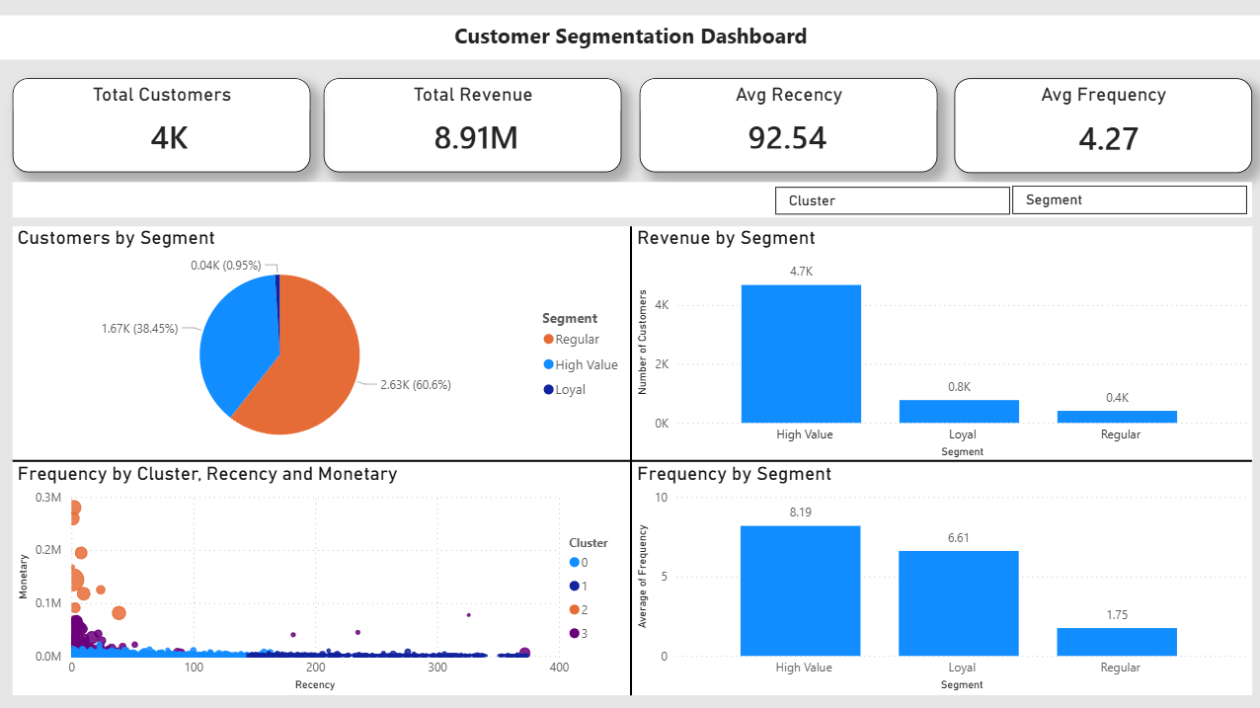The image size is (1260, 708).
Task: Select Regular in the Segment legend
Action: pos(577,340)
